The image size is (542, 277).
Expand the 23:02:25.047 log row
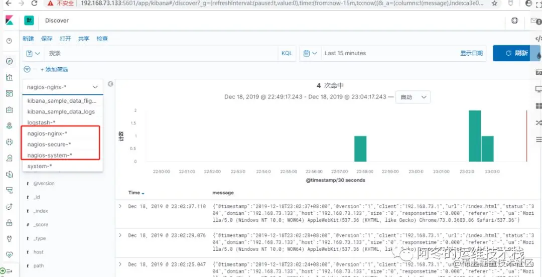tap(120, 264)
